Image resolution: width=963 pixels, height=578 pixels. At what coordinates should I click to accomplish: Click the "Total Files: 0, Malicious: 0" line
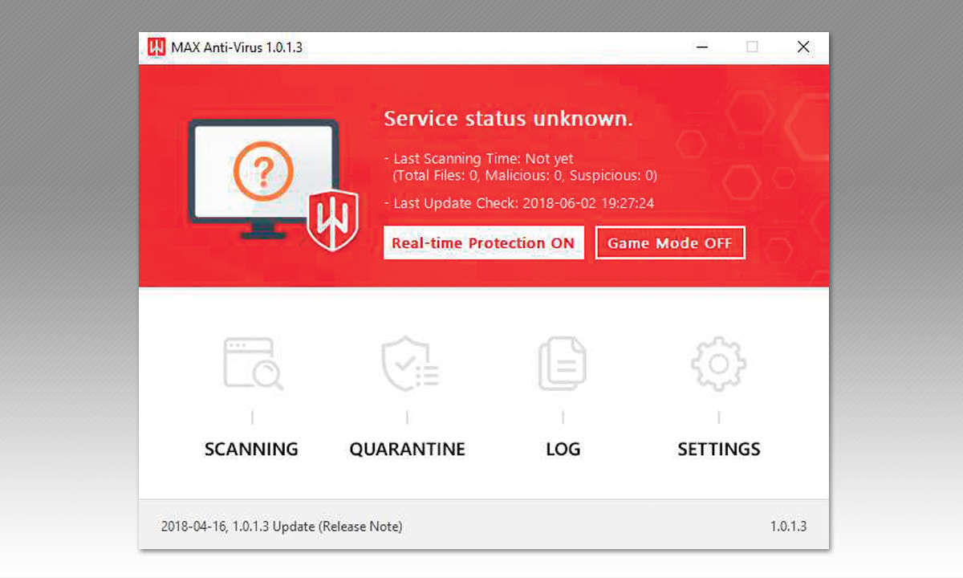point(525,175)
